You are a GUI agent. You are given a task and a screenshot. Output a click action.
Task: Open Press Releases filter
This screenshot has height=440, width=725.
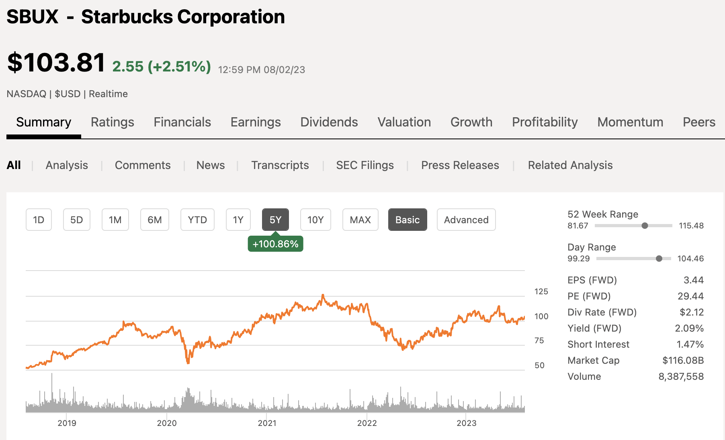[460, 165]
